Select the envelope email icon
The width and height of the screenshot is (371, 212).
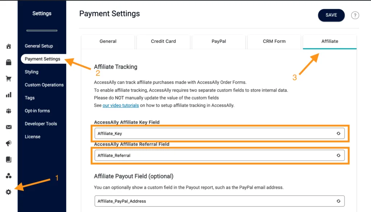click(x=8, y=127)
